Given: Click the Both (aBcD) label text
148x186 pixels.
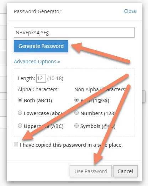Looking at the screenshot, I should tap(38, 101).
